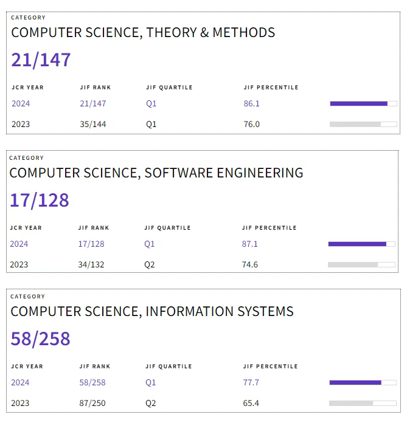Click the Computer Science, Software Engineering category title
This screenshot has width=407, height=423.
click(x=156, y=173)
